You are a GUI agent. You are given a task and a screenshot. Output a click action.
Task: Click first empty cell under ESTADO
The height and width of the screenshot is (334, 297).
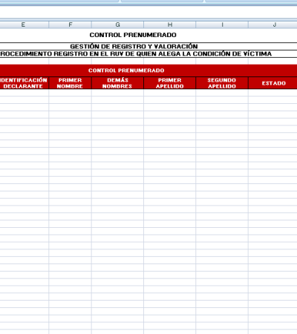pos(272,93)
